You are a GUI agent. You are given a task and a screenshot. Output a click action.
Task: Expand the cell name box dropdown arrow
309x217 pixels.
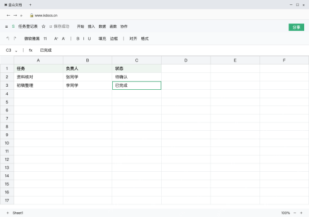point(16,51)
